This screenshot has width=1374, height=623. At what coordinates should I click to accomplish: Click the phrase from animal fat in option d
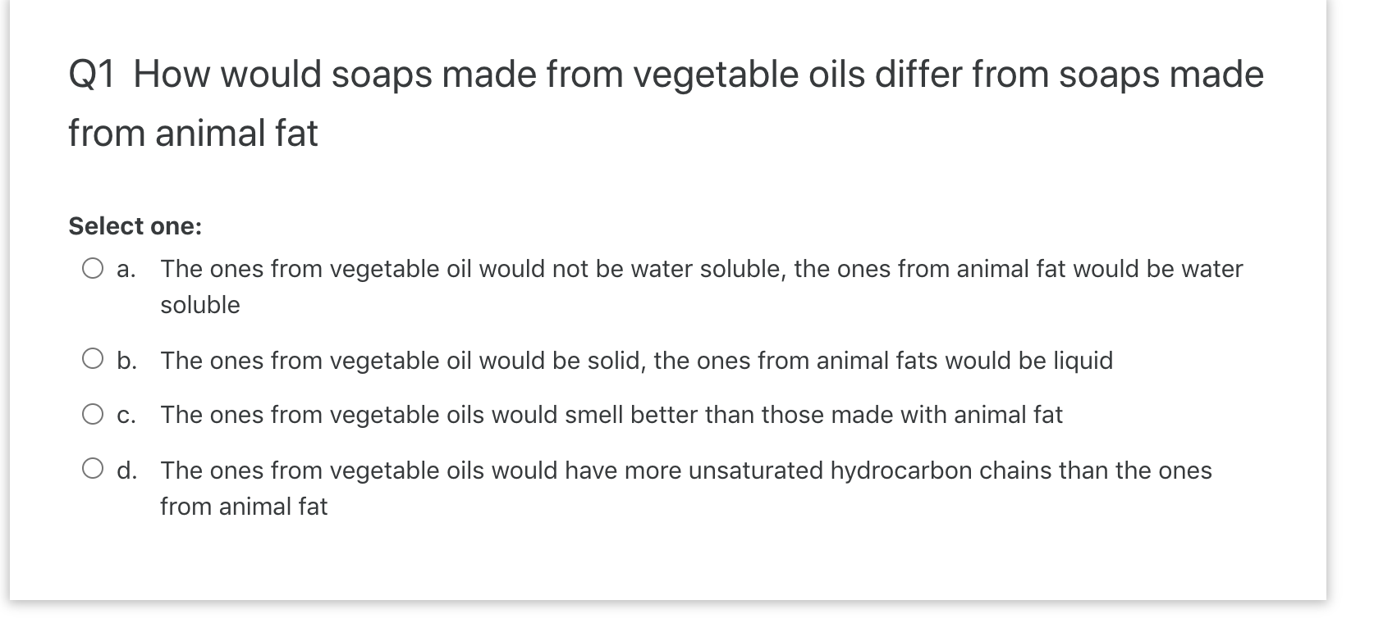click(243, 506)
